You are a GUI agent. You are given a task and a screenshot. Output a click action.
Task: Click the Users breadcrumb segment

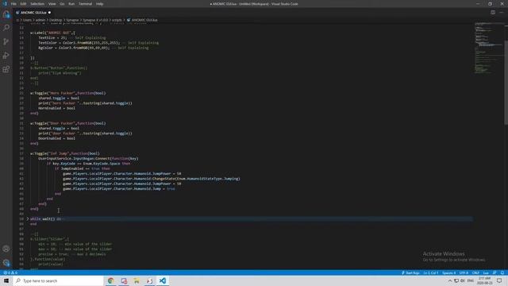tap(28, 20)
